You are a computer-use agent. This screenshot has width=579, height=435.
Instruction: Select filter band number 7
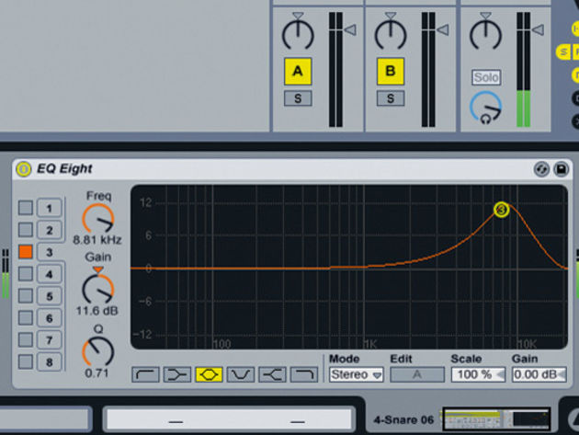(x=49, y=340)
